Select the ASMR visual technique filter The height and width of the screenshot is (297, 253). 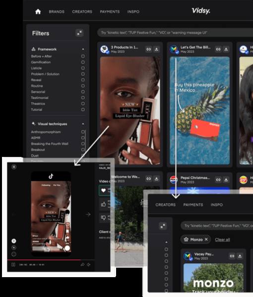(83, 138)
